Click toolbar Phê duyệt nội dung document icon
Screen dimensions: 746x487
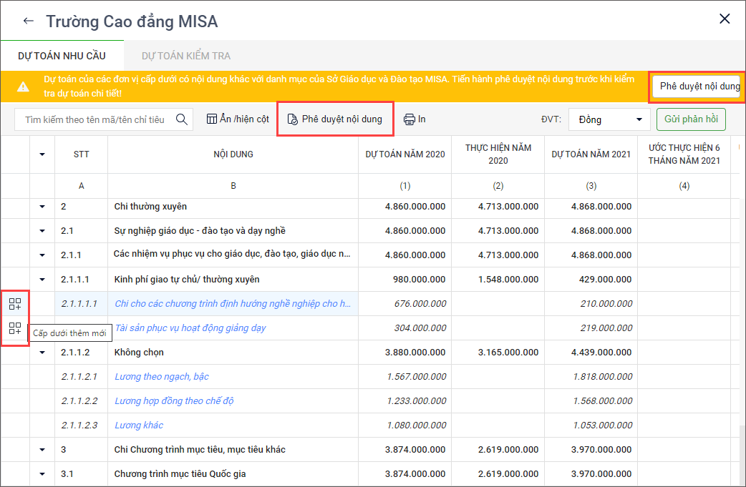pyautogui.click(x=292, y=119)
